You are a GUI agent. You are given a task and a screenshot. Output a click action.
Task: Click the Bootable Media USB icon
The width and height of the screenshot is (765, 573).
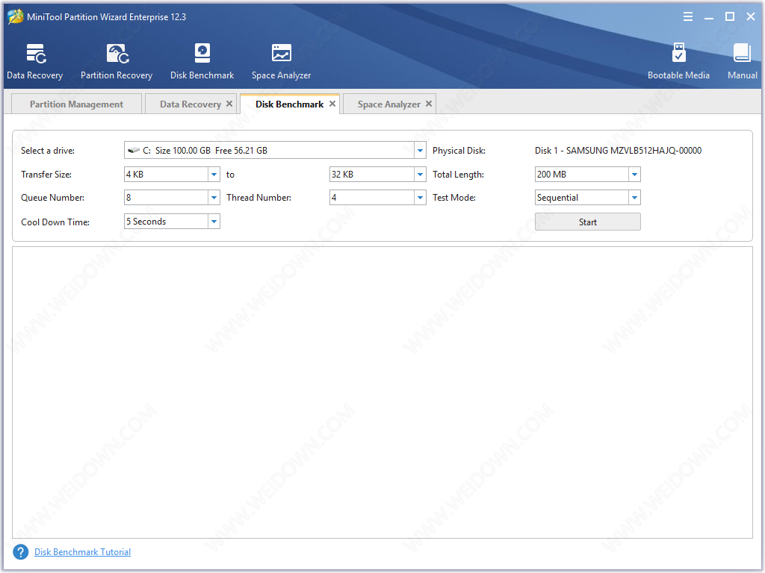tap(678, 54)
